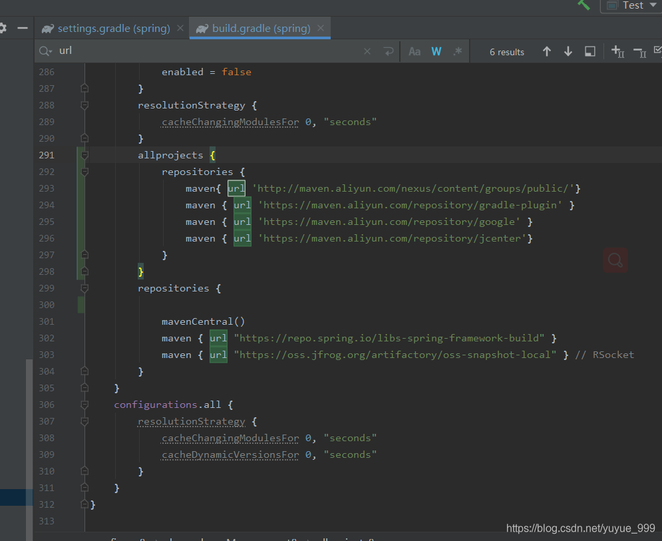
Task: Select the build.gradle (spring) tab
Action: click(261, 29)
